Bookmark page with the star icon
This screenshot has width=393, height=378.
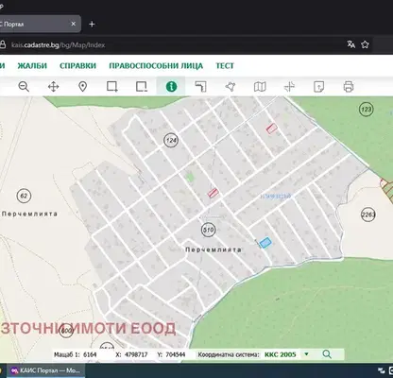[365, 44]
